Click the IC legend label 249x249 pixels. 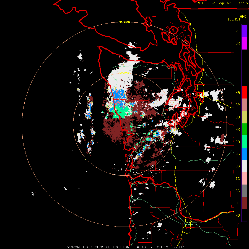(x=237, y=179)
